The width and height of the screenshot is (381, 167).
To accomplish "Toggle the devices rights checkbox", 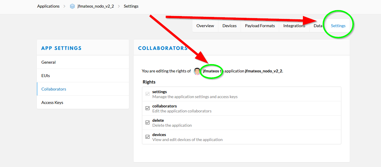I will pos(147,137).
